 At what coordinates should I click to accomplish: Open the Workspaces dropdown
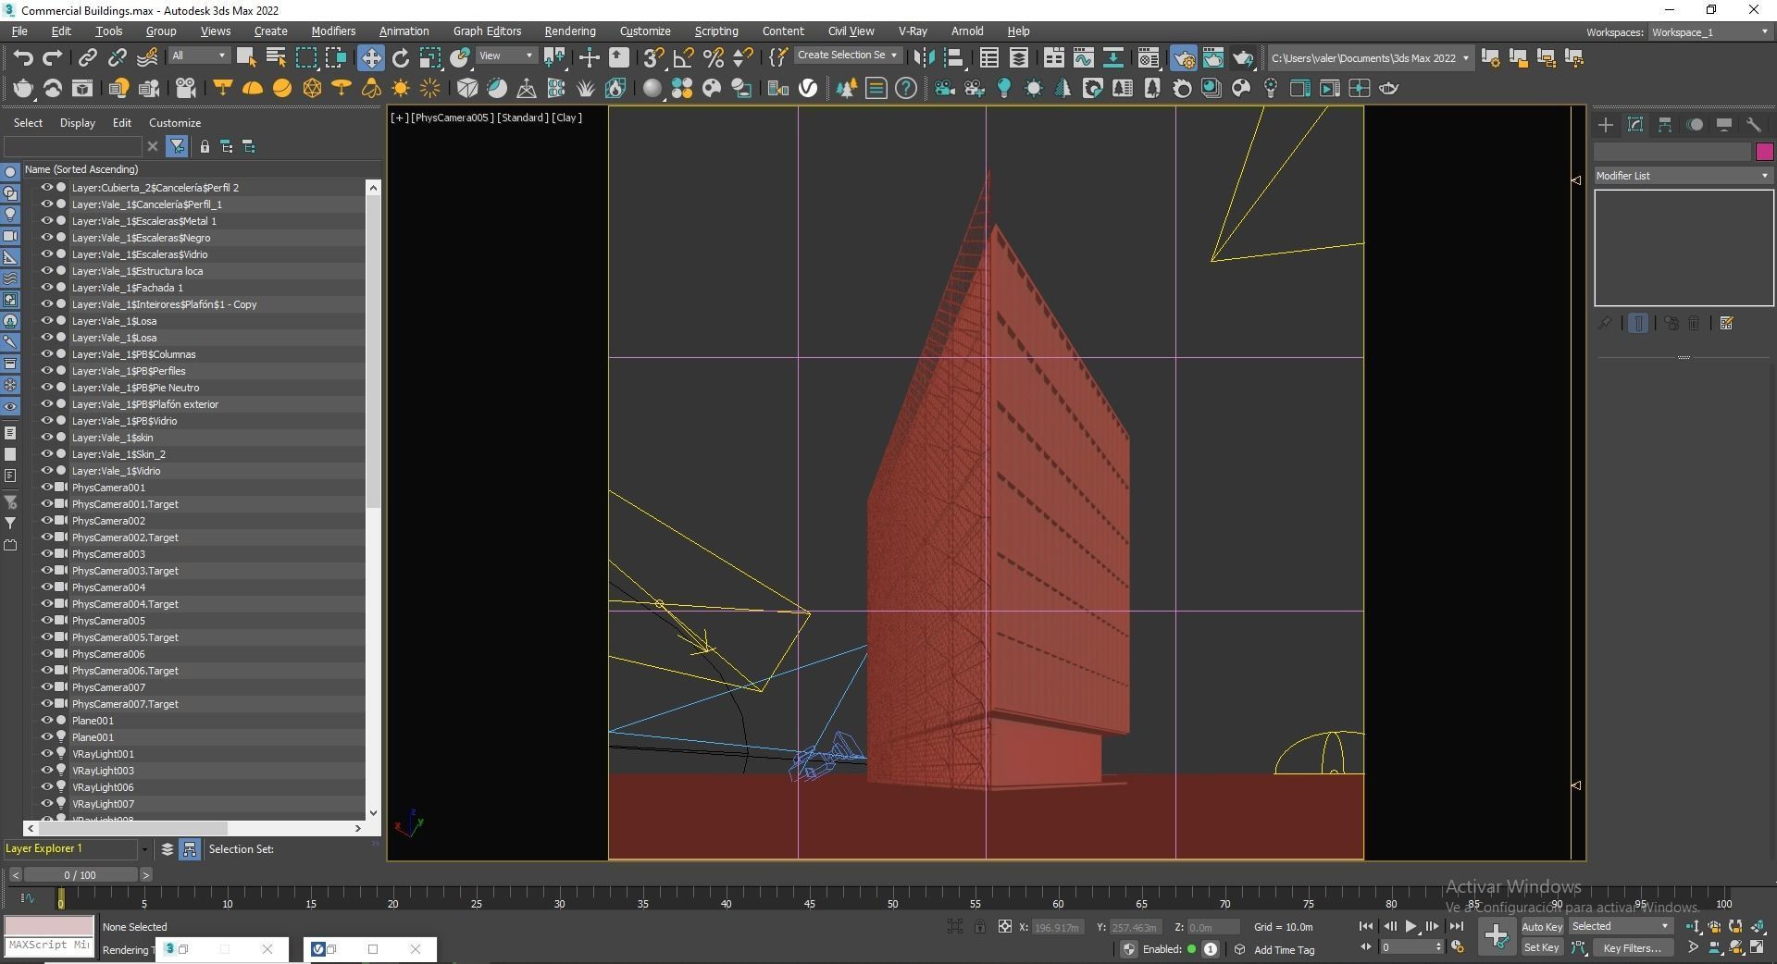[1710, 32]
